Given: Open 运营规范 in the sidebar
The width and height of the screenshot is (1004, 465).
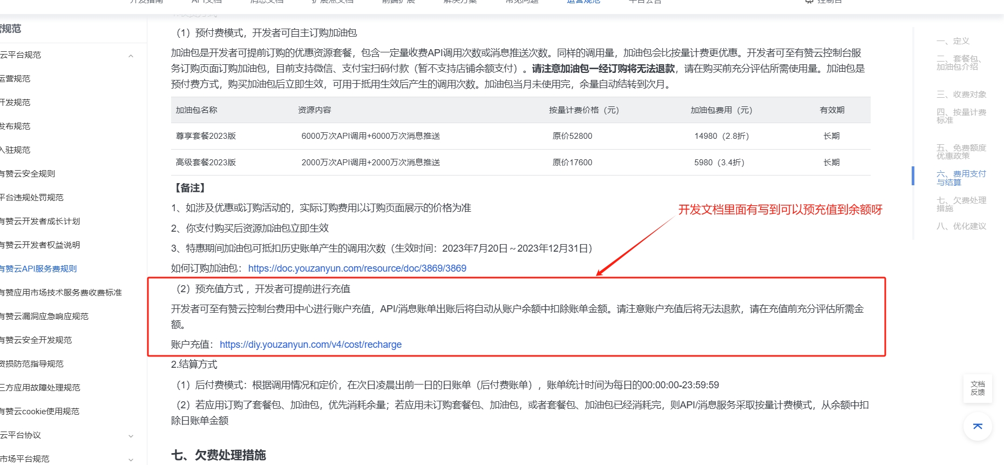Looking at the screenshot, I should point(15,79).
